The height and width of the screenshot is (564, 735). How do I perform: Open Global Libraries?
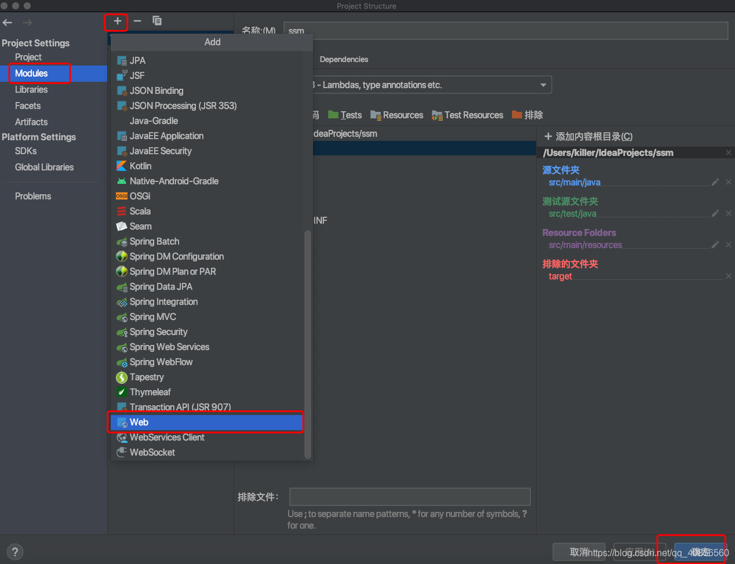coord(44,167)
